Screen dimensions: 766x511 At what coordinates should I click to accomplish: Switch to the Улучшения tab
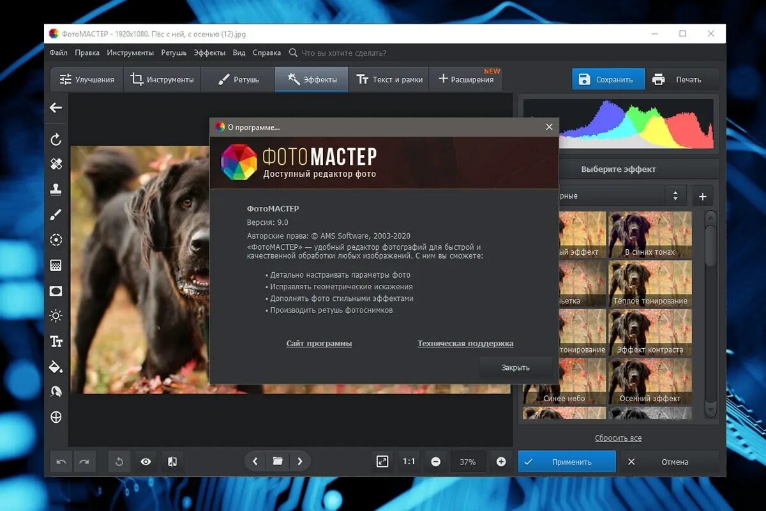pos(87,79)
